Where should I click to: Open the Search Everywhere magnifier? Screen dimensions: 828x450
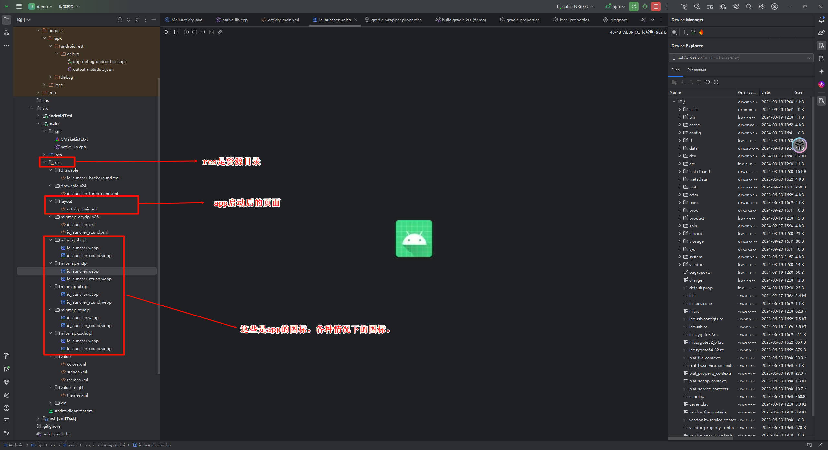coord(749,6)
